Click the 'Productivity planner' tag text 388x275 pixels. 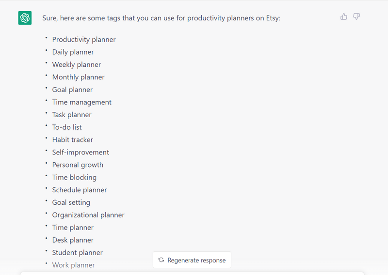84,40
